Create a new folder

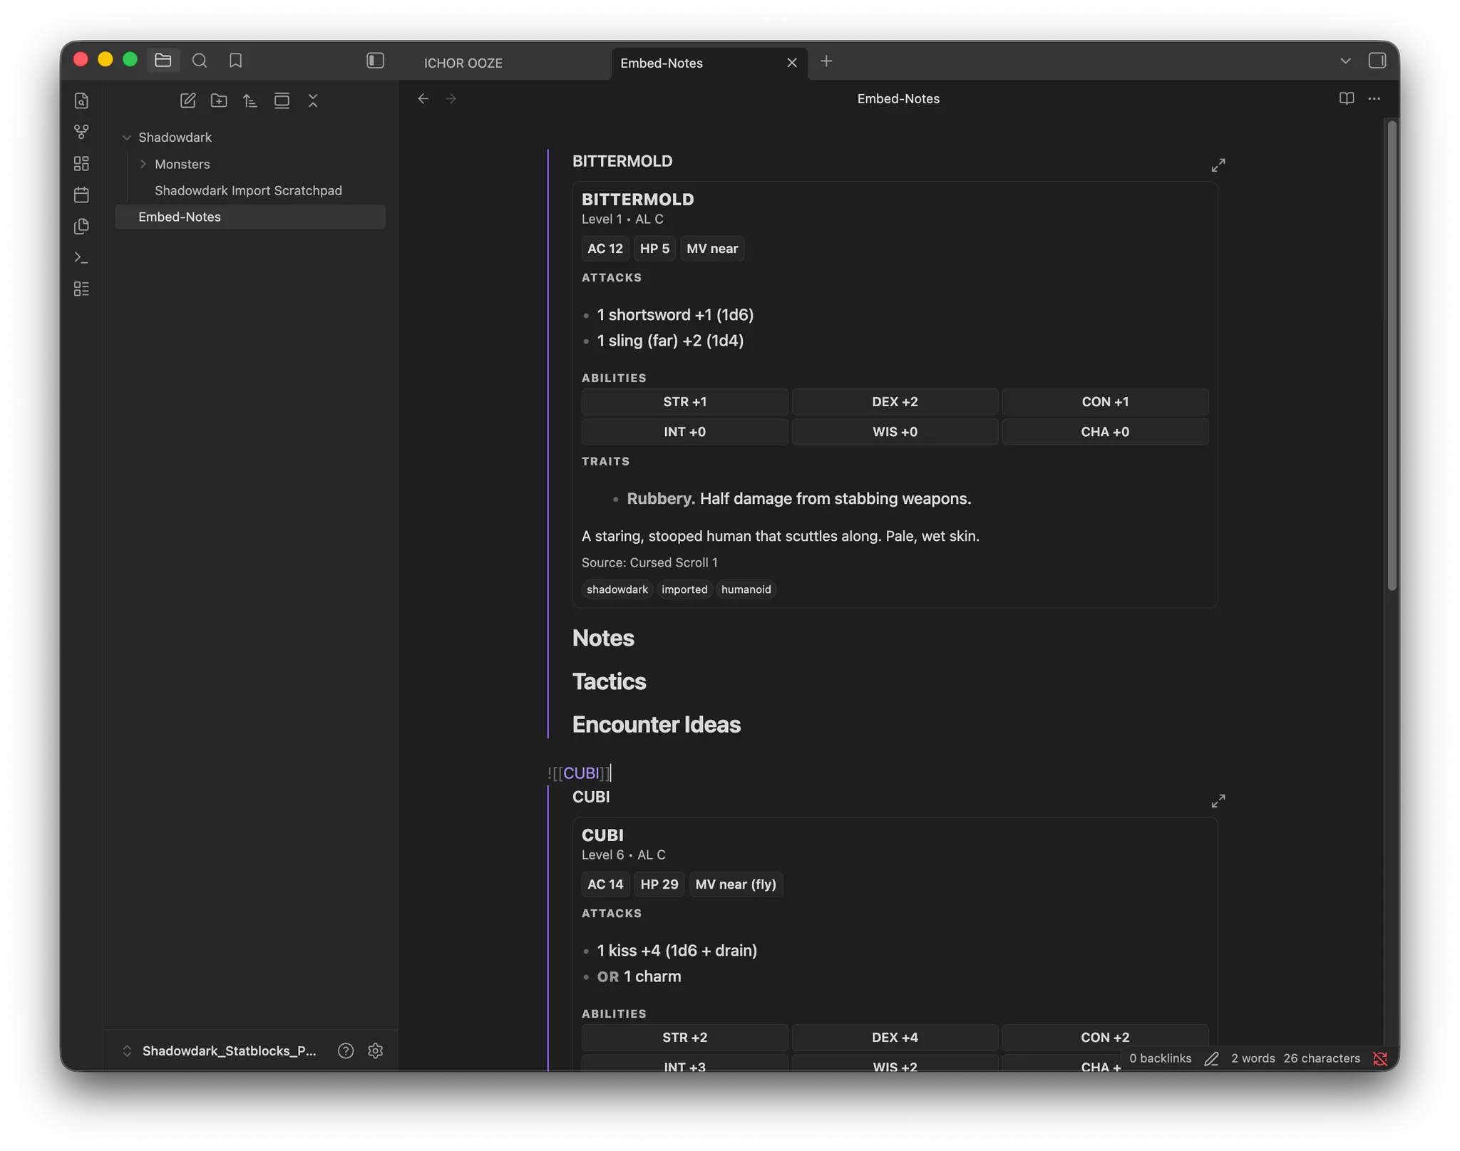pos(219,100)
